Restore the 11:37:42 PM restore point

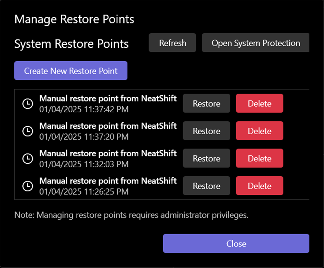206,104
